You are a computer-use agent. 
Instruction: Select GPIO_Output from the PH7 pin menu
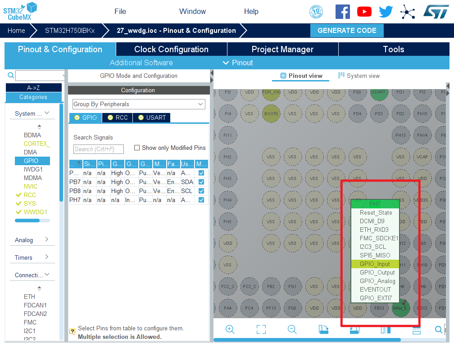377,272
